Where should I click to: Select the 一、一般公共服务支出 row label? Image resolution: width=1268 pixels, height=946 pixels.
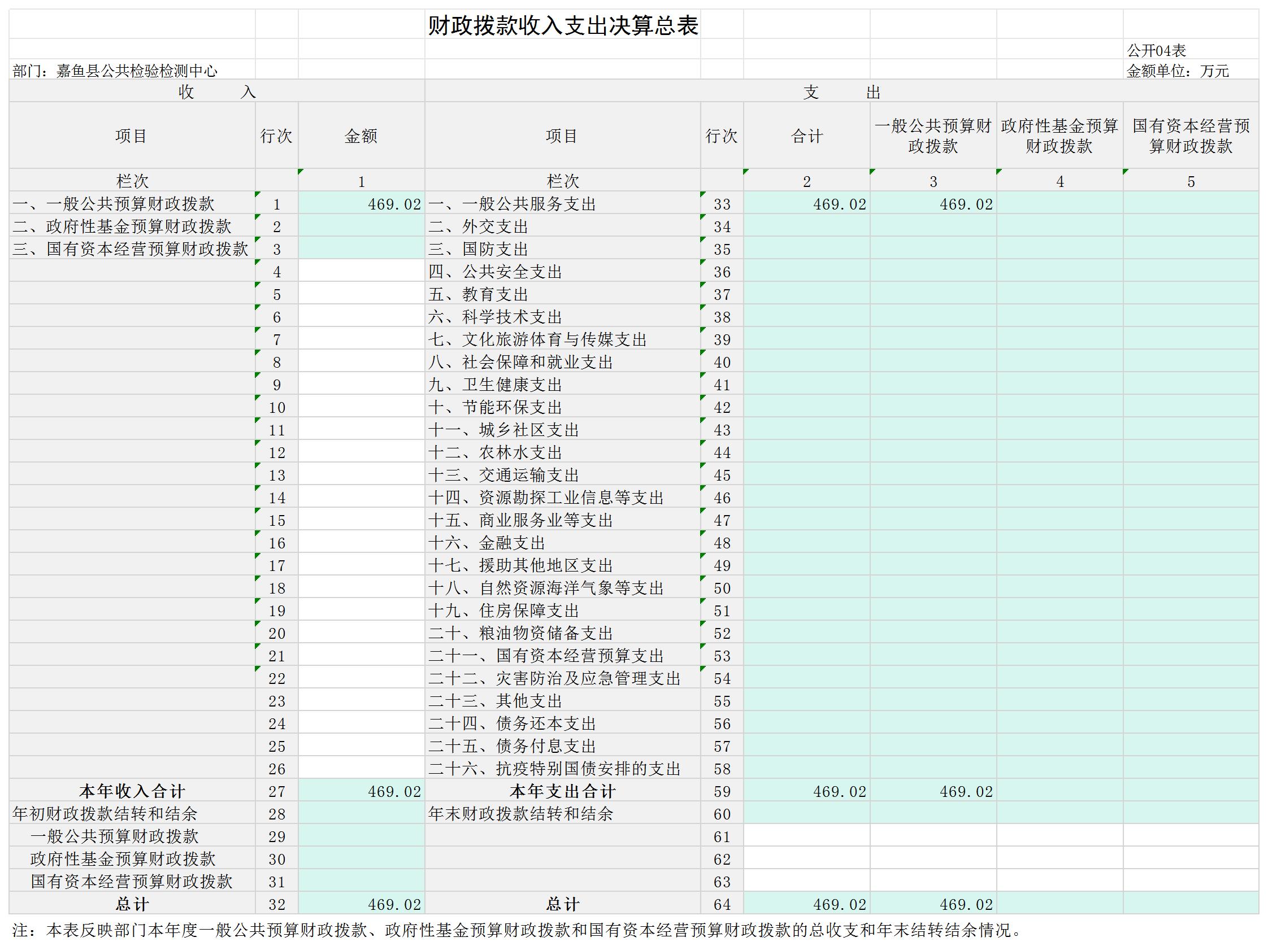pos(512,204)
